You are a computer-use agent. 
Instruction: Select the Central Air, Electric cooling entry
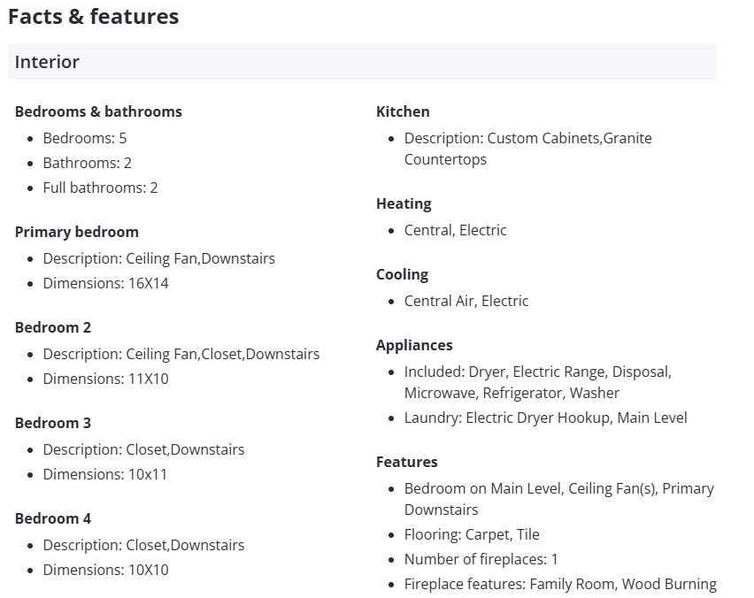466,301
